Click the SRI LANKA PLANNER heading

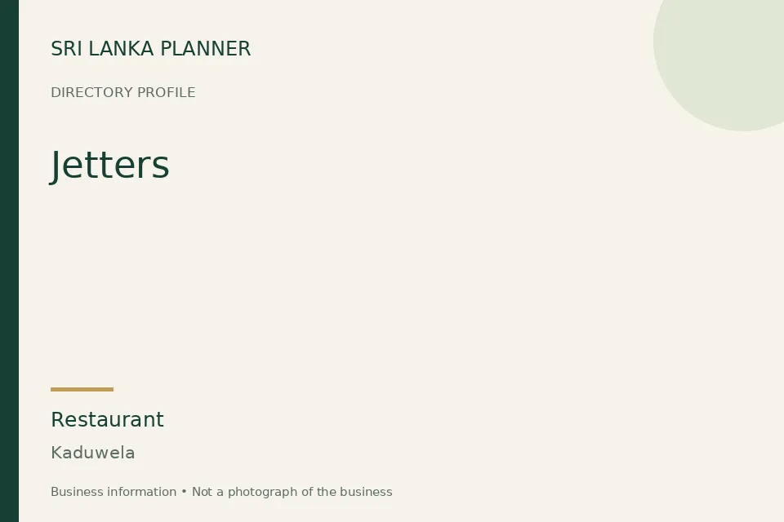[150, 49]
